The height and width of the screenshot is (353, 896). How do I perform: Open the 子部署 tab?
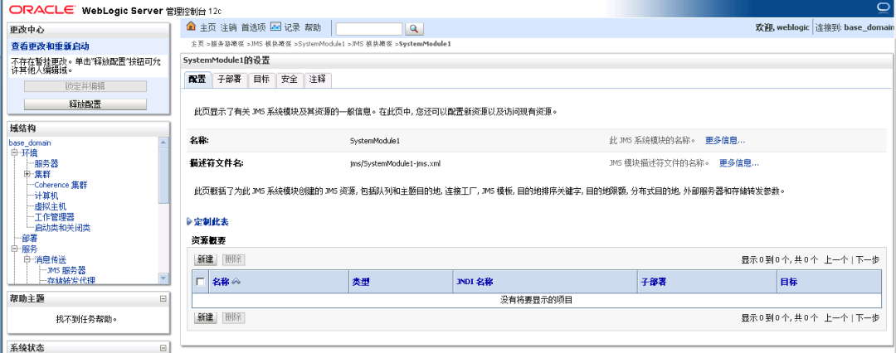pos(230,80)
